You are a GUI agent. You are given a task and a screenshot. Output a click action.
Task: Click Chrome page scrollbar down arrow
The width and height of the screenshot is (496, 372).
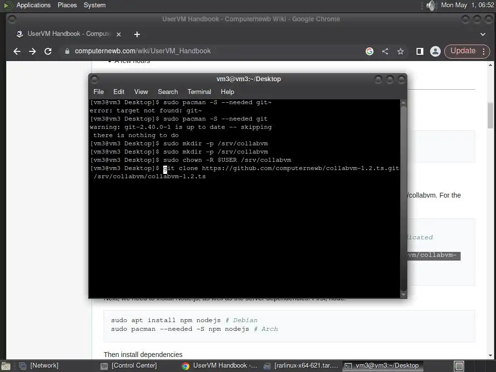point(490,356)
